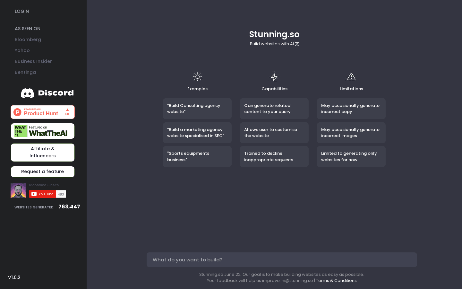
Task: Click the translate language icon beside tagline
Action: click(x=297, y=44)
